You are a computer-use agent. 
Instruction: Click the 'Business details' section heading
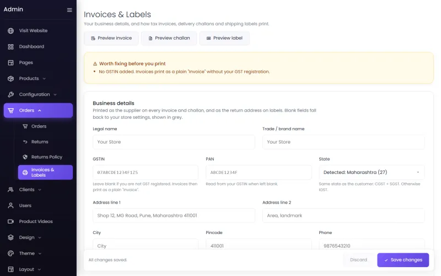coord(114,103)
